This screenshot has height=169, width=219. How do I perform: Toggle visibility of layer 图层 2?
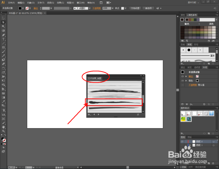coord(182,141)
